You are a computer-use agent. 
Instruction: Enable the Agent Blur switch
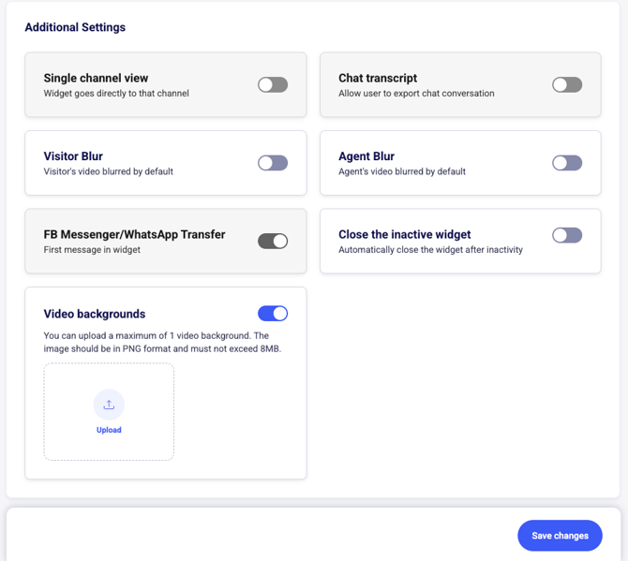coord(567,163)
